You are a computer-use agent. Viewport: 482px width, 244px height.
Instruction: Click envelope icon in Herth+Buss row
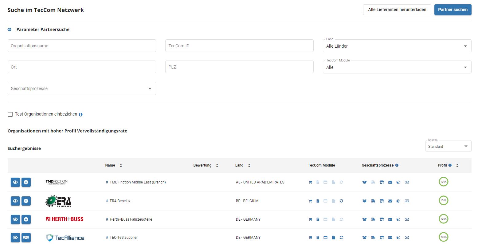[x=390, y=219]
